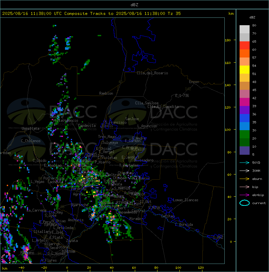Click the magenta eb+bip arrow in legend

tap(244, 195)
